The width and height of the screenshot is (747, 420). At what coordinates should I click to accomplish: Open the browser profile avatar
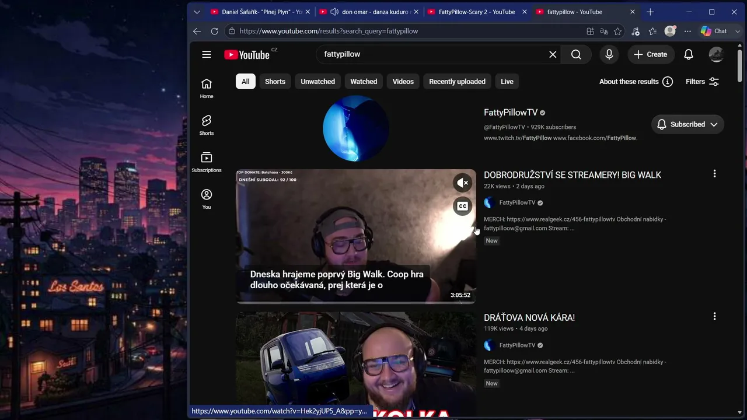[670, 31]
